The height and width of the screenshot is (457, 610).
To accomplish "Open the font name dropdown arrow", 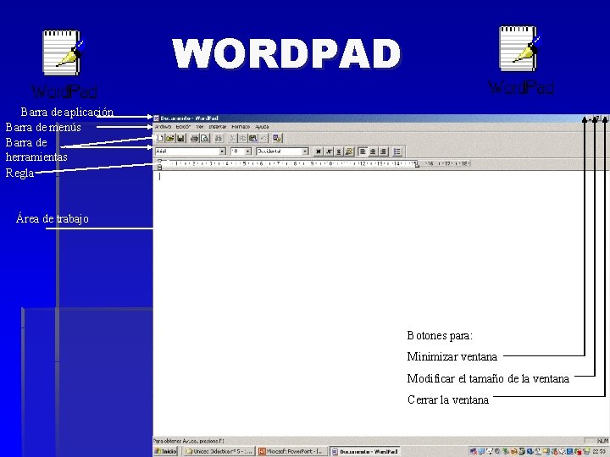I will point(222,151).
